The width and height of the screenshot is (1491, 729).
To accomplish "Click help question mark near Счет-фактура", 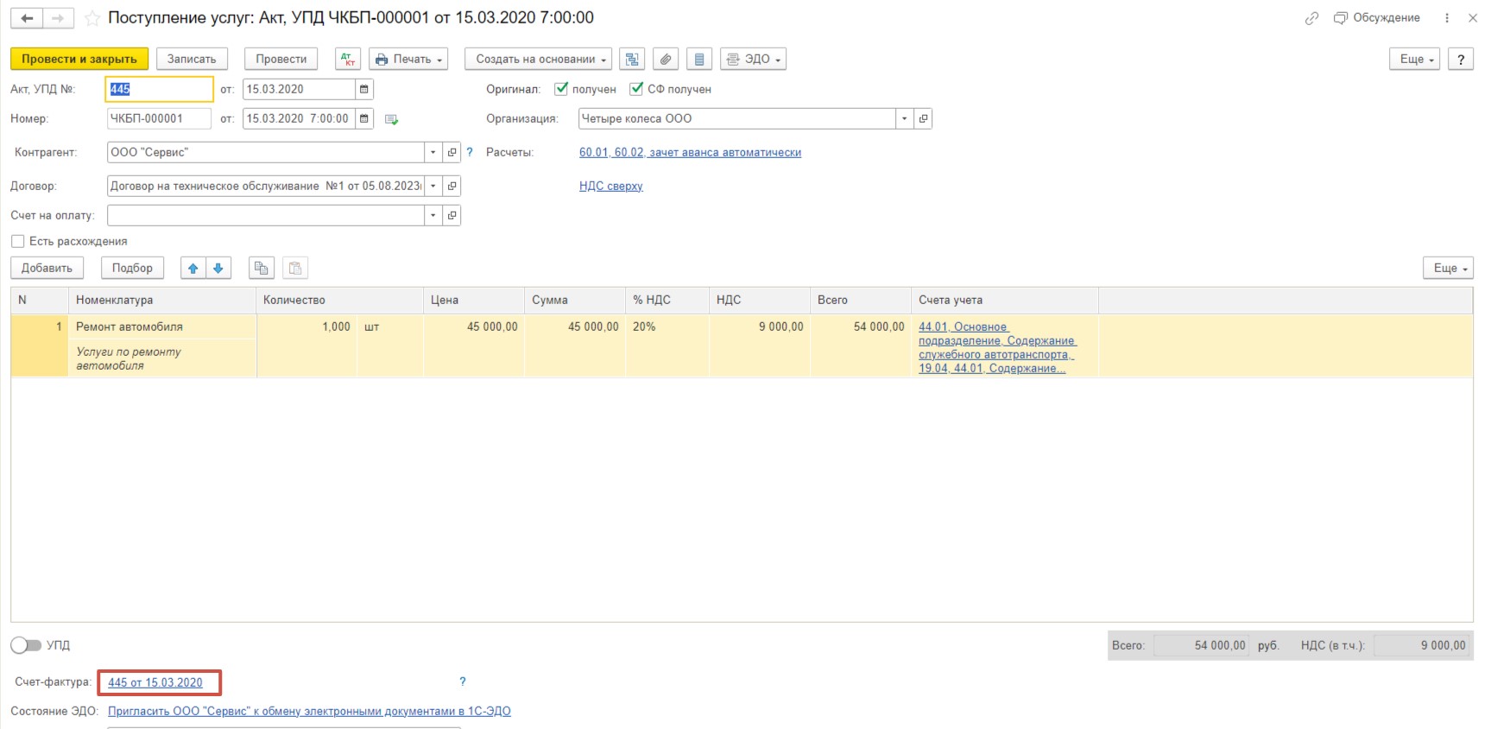I will 463,681.
